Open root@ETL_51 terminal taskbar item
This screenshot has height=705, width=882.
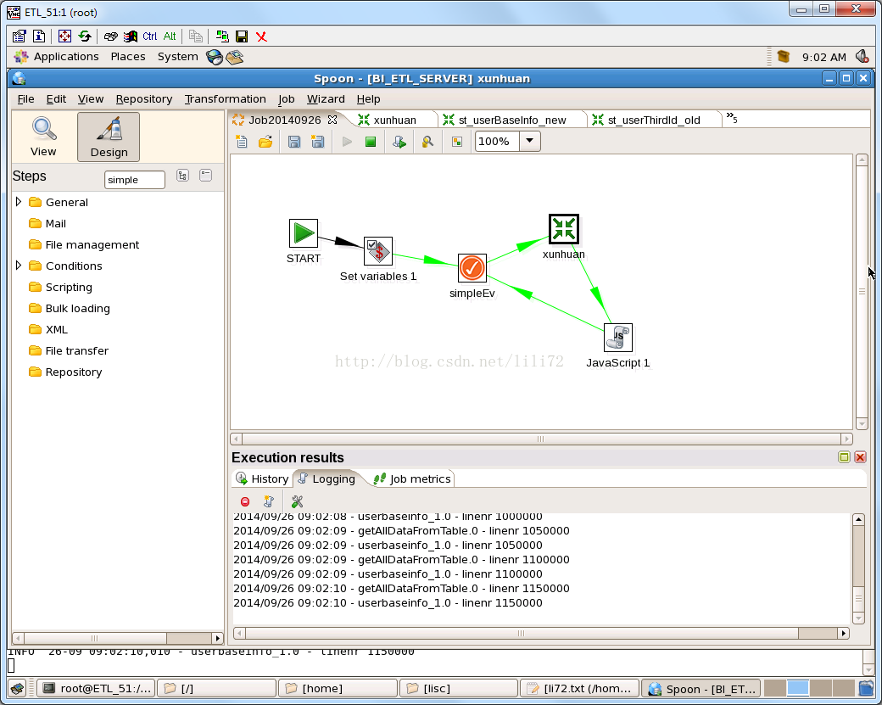[x=96, y=689]
